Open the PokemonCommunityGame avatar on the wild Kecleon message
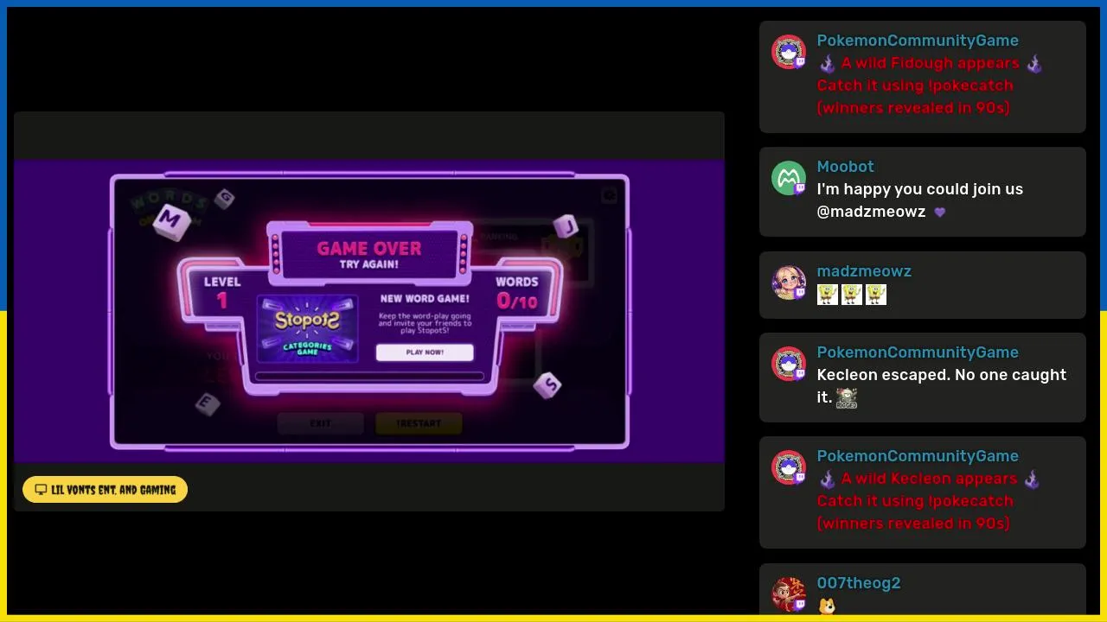This screenshot has height=622, width=1107. pos(789,468)
